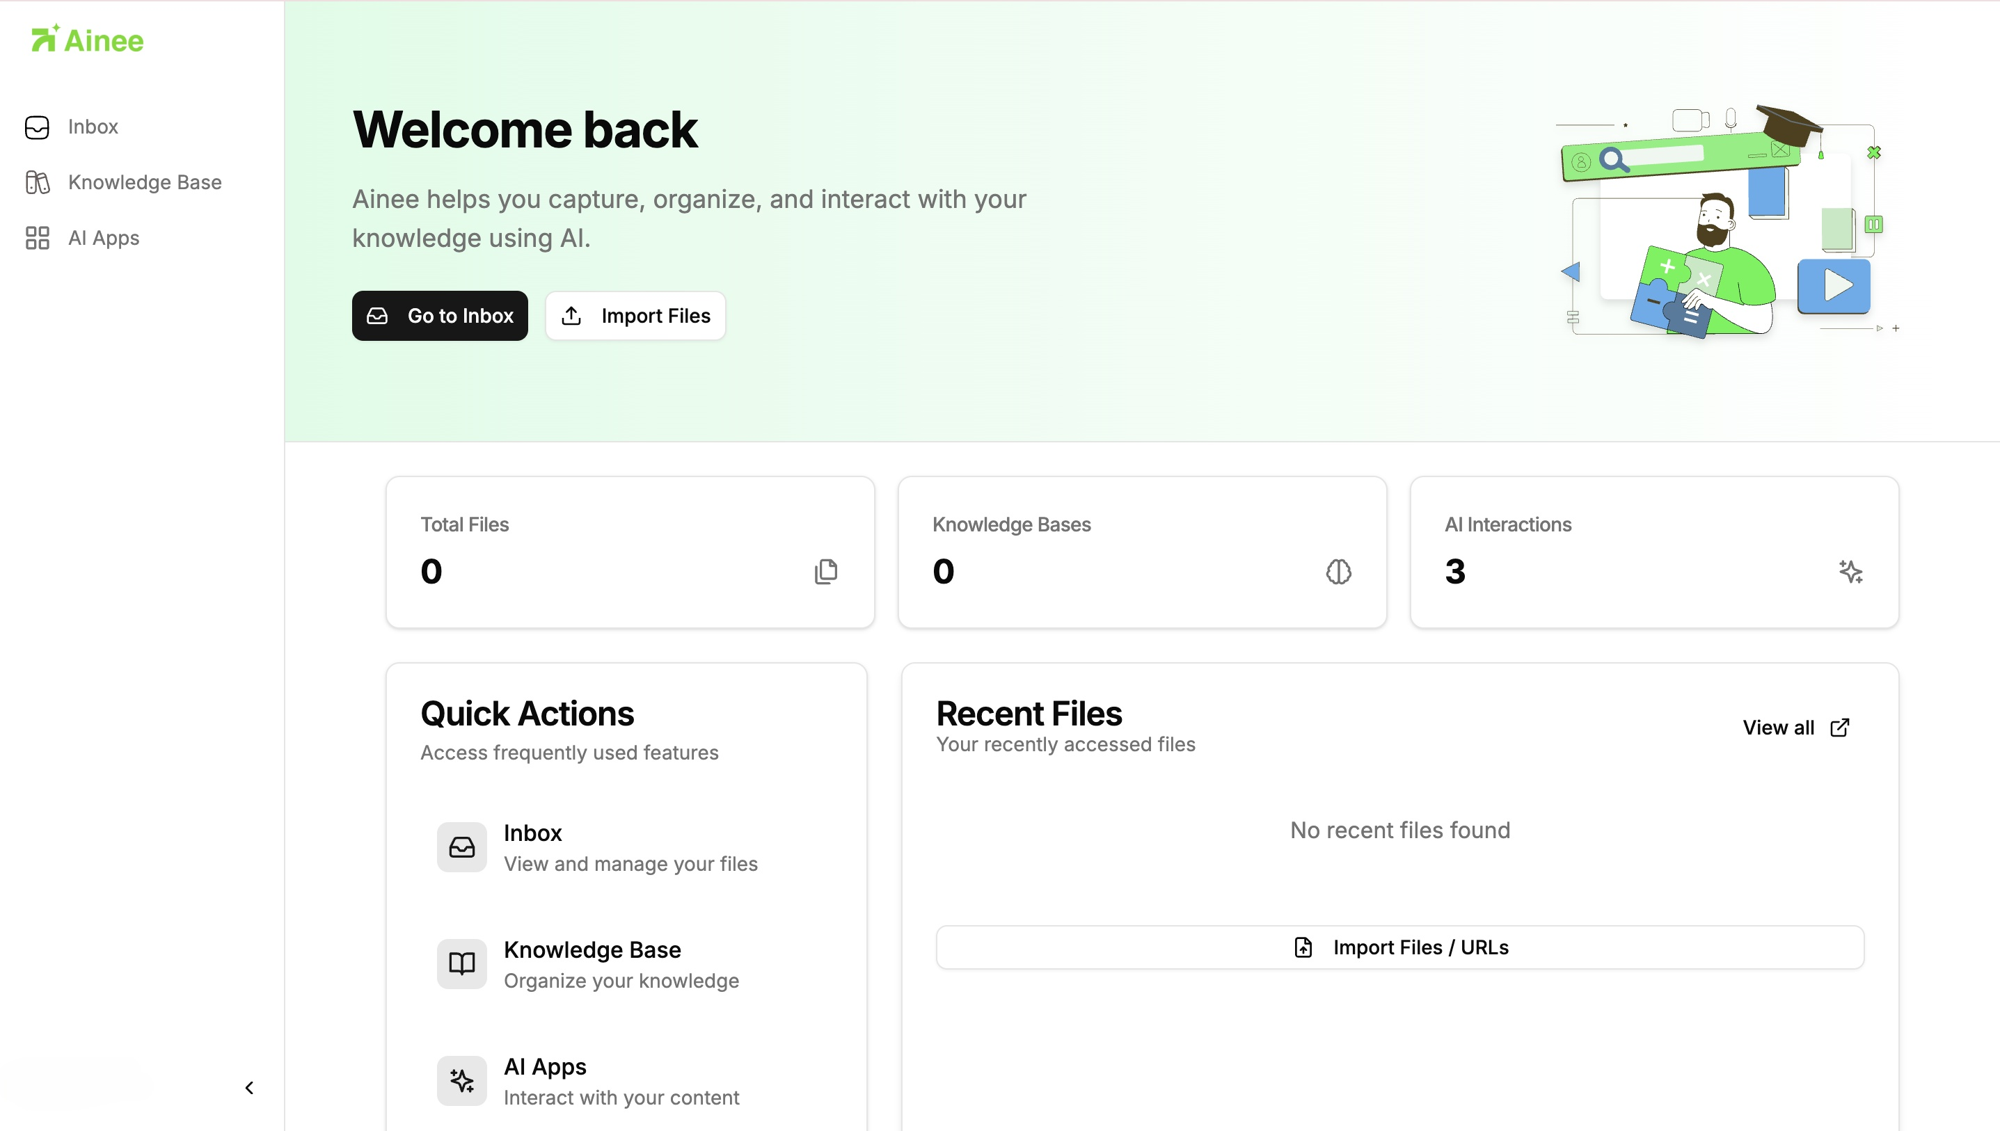Click the Inbox tray icon in the sidebar
Image resolution: width=2000 pixels, height=1131 pixels.
(x=36, y=127)
